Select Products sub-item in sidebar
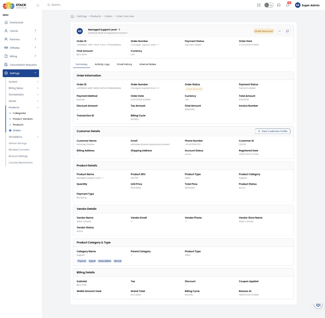325x318 pixels. coord(18,125)
